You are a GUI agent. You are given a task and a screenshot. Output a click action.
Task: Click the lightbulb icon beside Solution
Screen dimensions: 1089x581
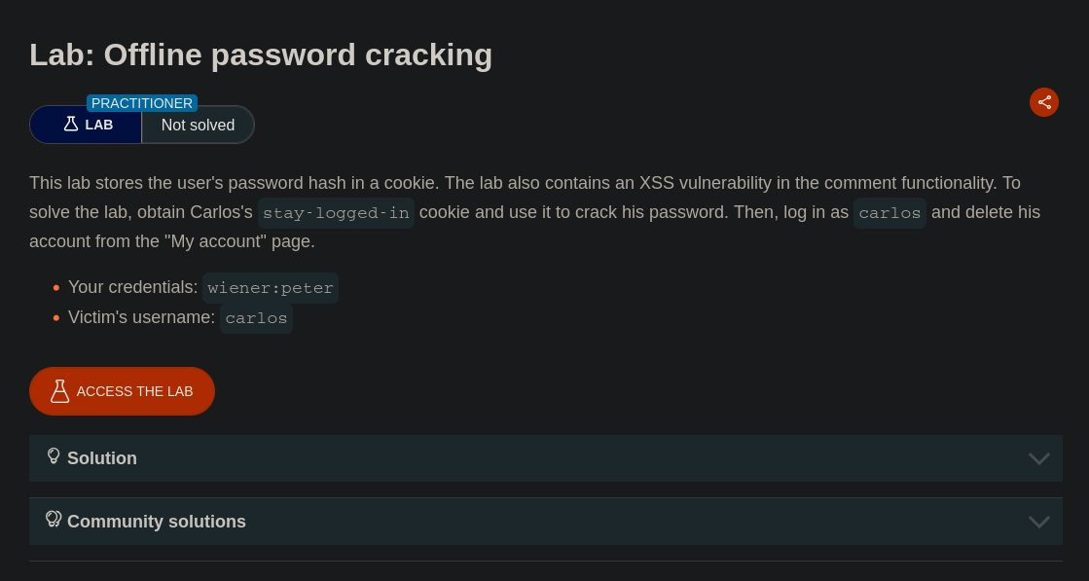54,456
